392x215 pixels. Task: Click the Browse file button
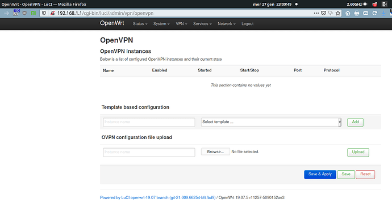215,151
